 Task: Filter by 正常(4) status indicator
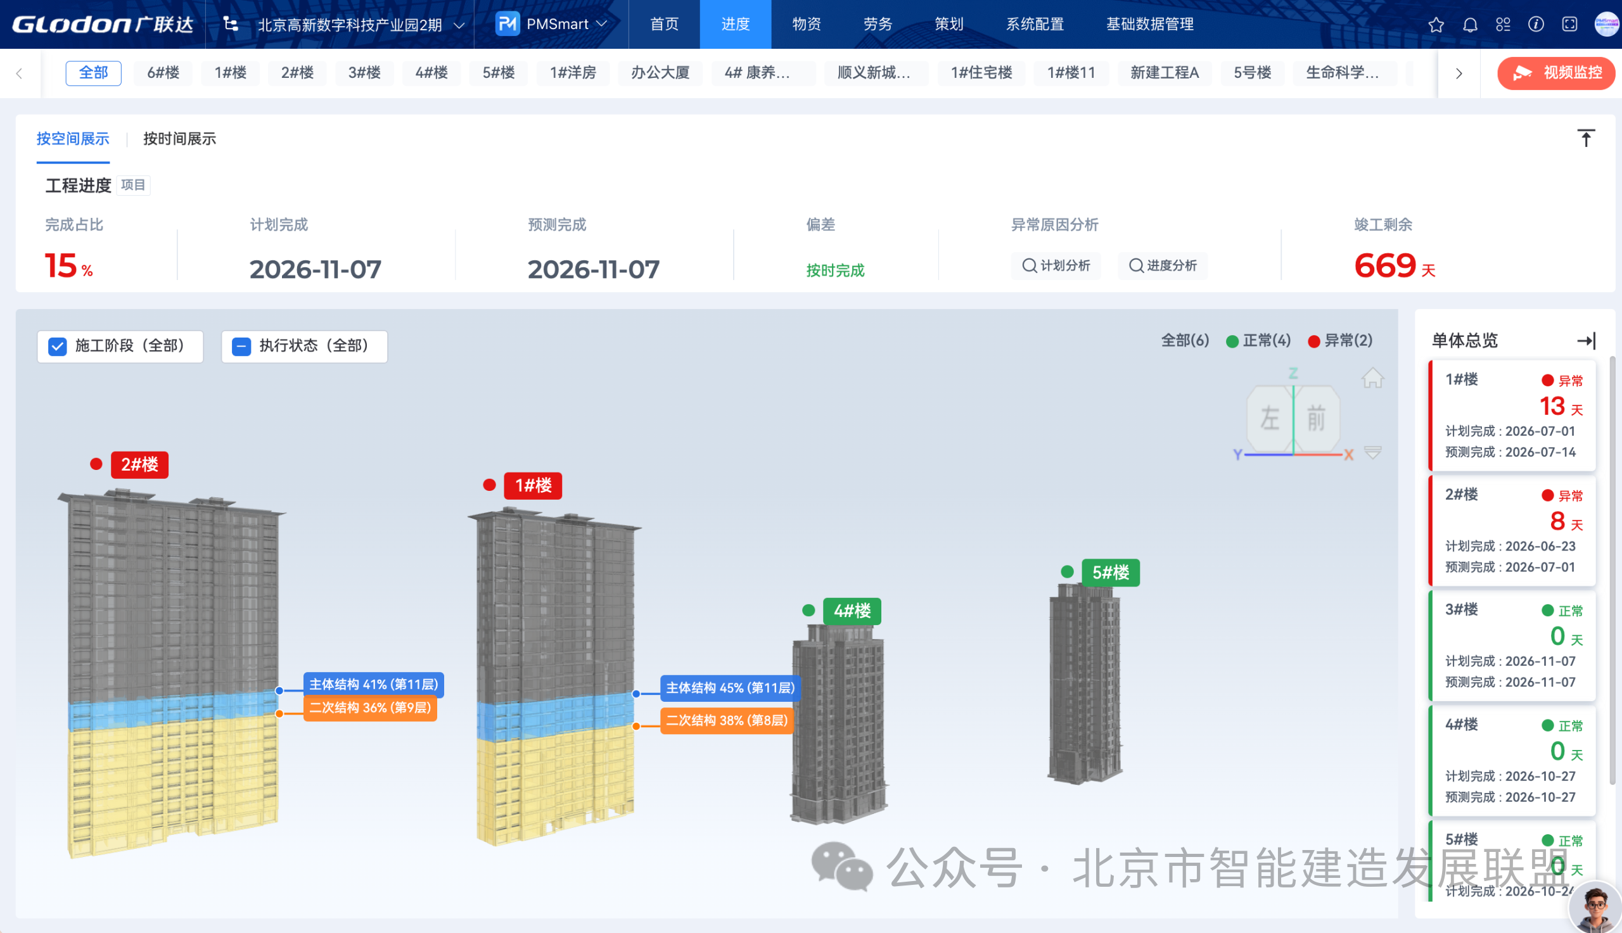[x=1258, y=341]
